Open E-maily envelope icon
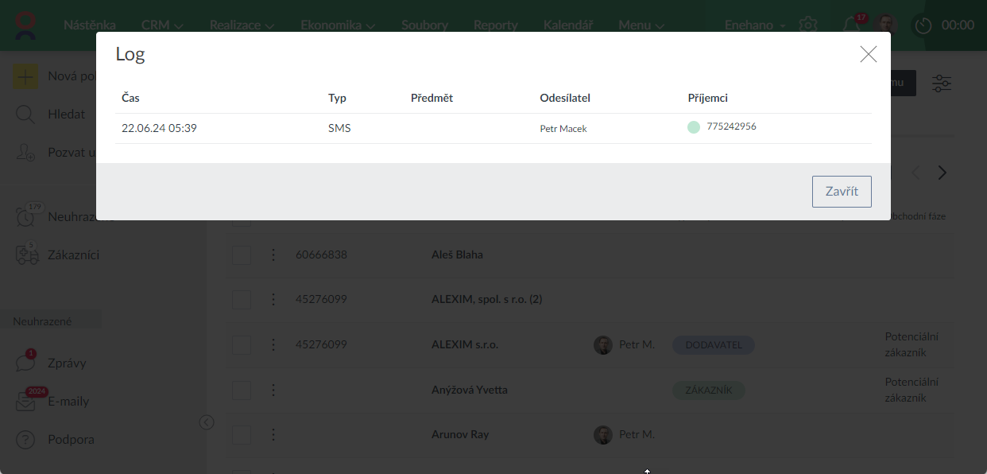Screen dimensions: 987x474 pyautogui.click(x=25, y=402)
